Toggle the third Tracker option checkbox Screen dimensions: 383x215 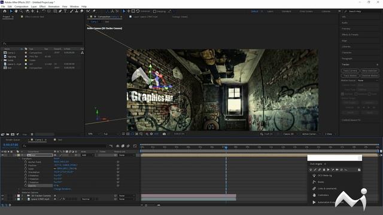pos(369,94)
